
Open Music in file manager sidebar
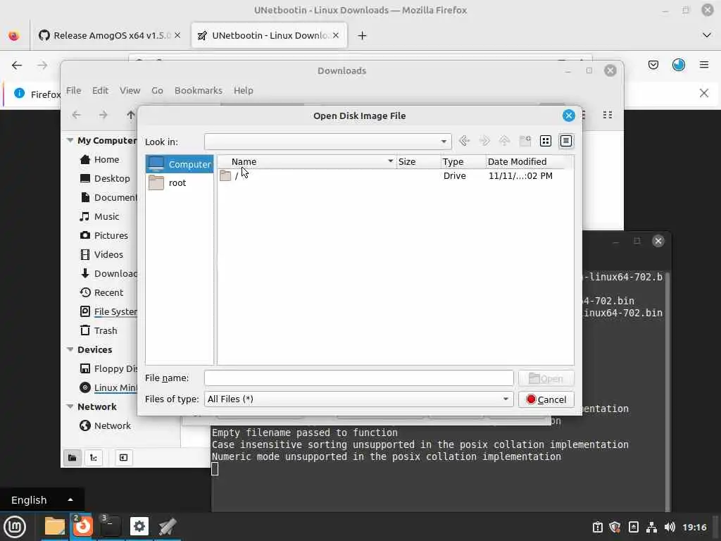tap(99, 217)
